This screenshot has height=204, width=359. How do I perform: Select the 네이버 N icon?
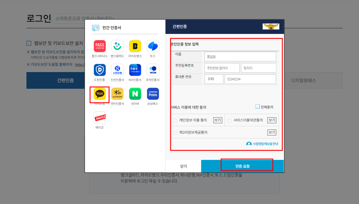pos(135,94)
